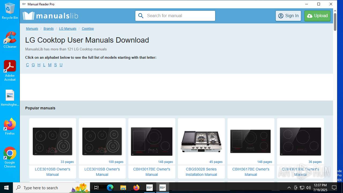343x193 pixels.
Task: Open the Windows Start menu
Action: 6,188
